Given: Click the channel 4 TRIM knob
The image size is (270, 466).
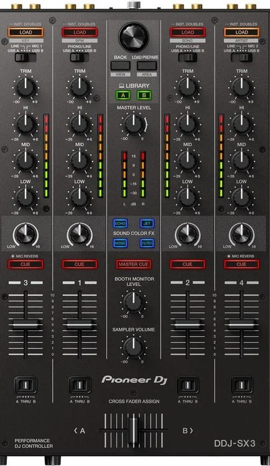Looking at the screenshot, I should click(x=241, y=88).
